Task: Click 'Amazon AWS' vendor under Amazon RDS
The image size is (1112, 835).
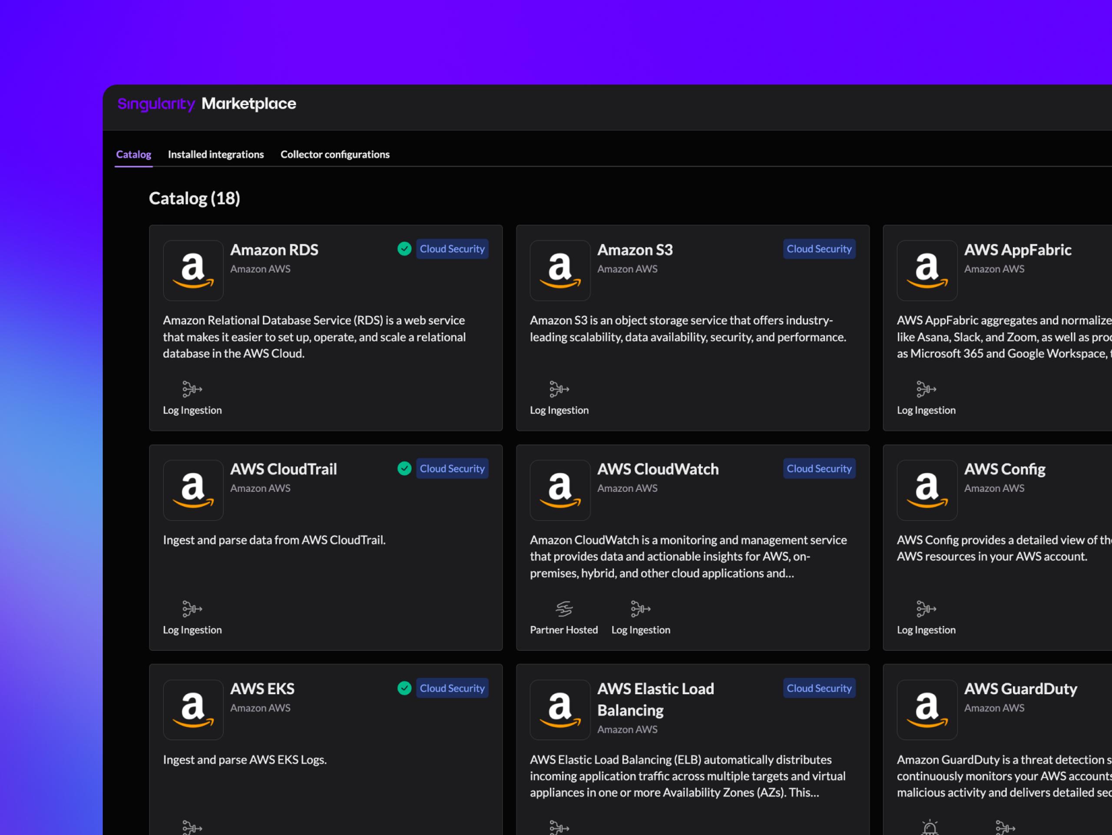Action: tap(260, 269)
